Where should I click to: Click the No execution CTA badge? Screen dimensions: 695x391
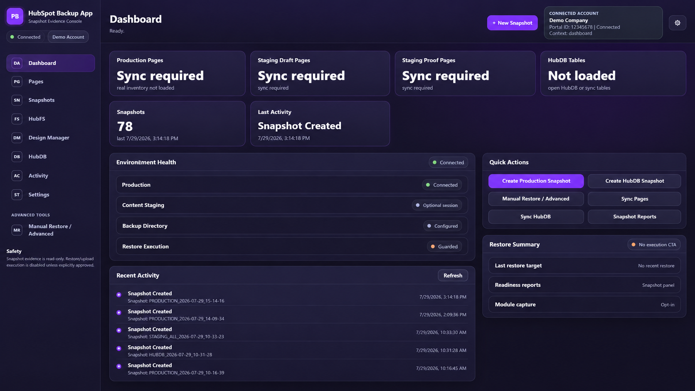(x=654, y=245)
